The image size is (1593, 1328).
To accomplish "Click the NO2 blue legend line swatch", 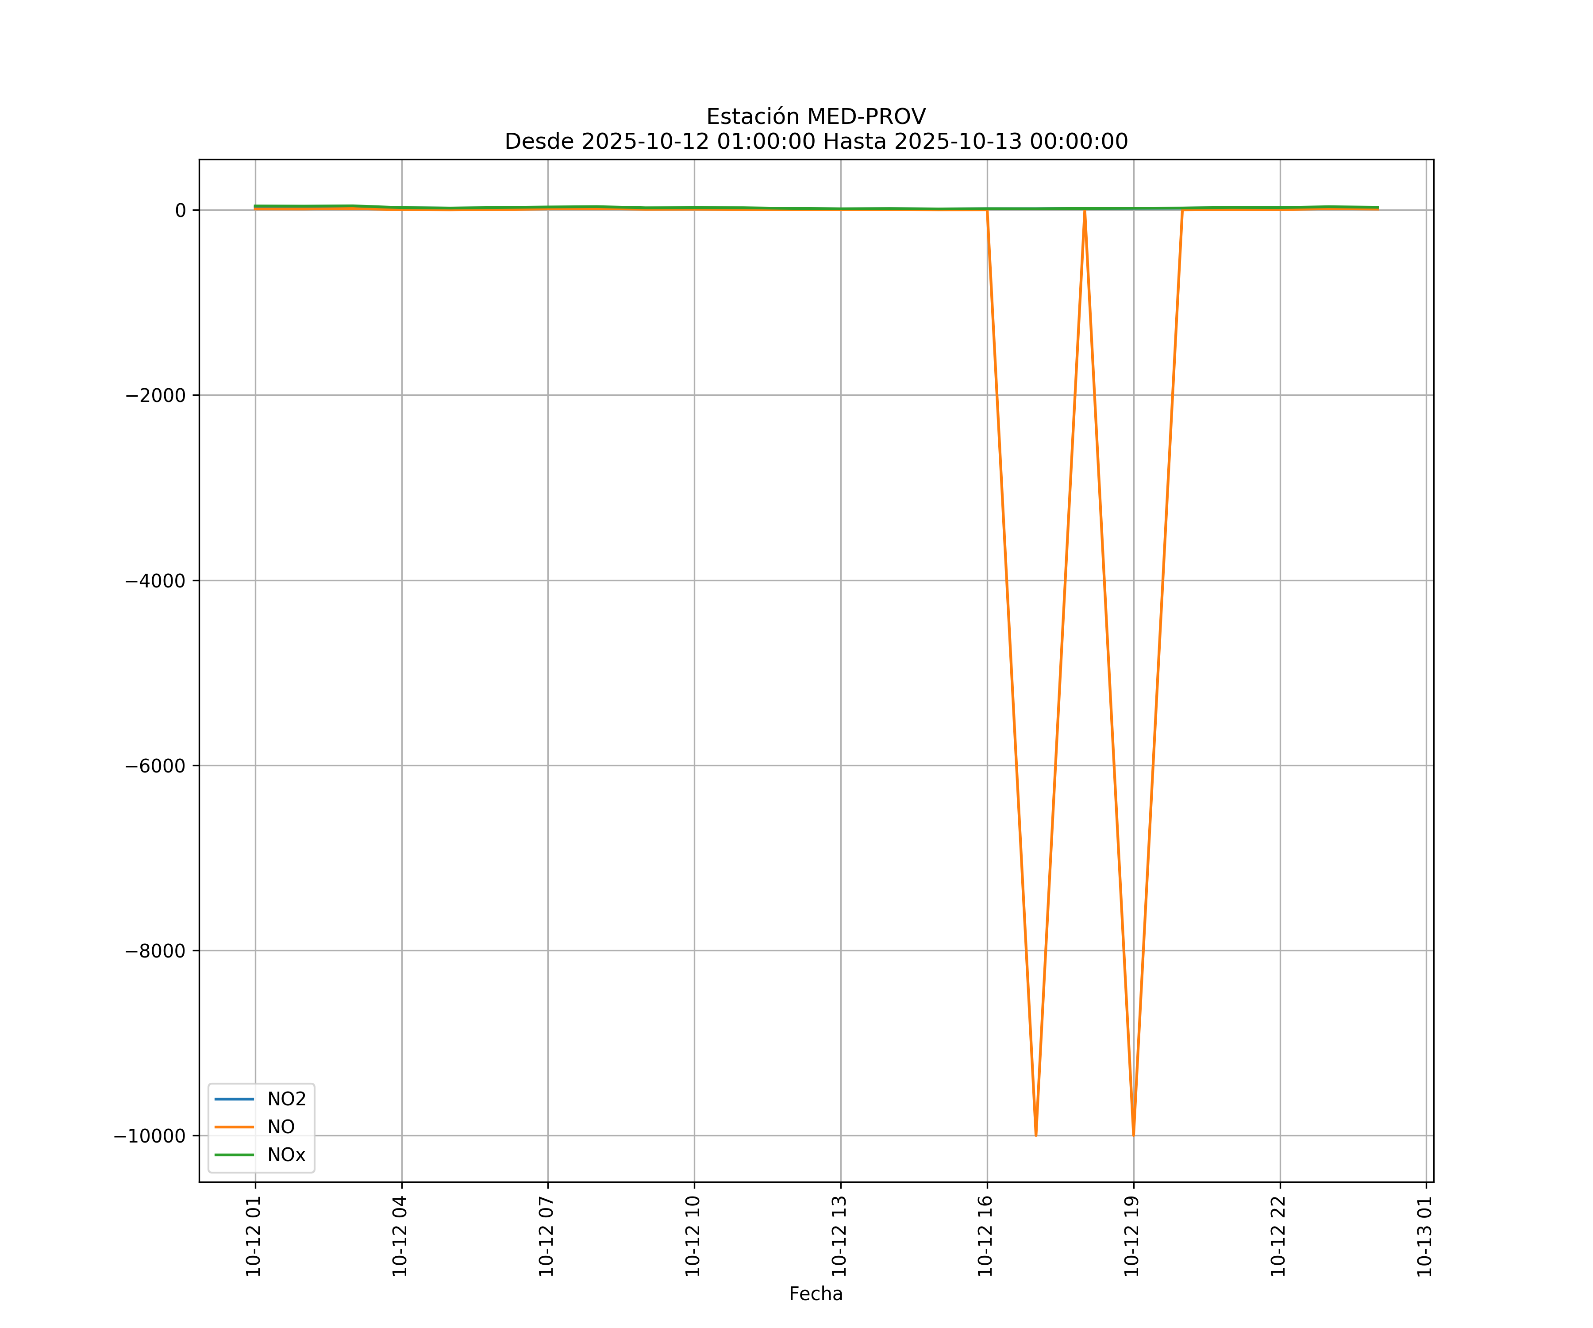I will (235, 1099).
